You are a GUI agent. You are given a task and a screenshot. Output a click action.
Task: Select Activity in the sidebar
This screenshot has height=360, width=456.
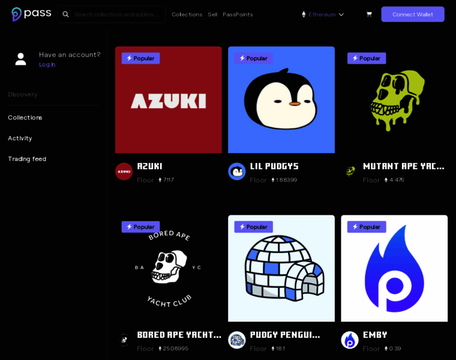pyautogui.click(x=20, y=138)
